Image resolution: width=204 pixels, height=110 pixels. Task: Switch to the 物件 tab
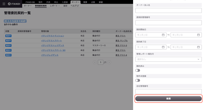[x=40, y=2]
